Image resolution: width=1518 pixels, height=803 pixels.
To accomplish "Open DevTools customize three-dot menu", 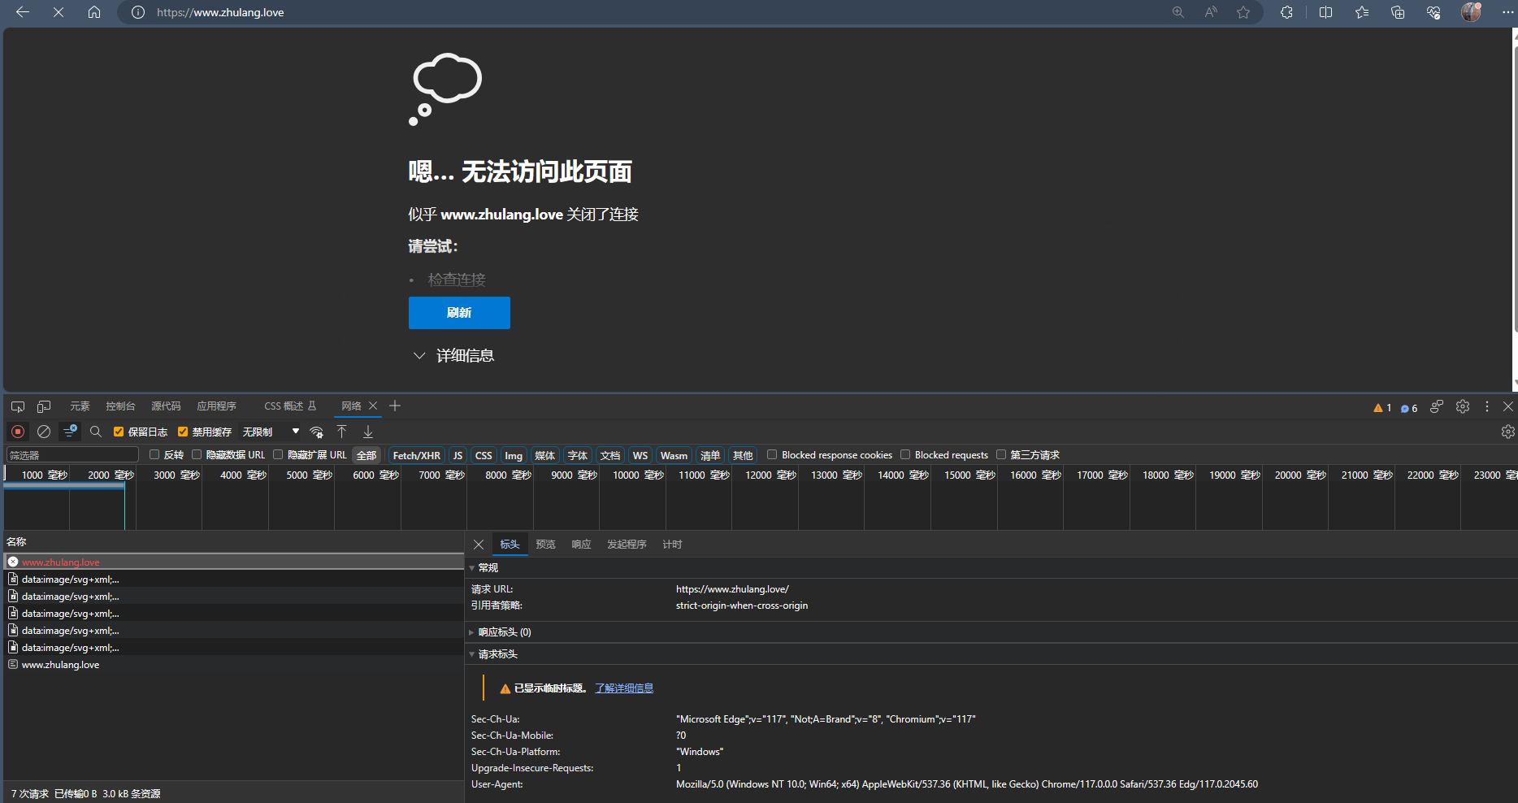I will click(1487, 406).
